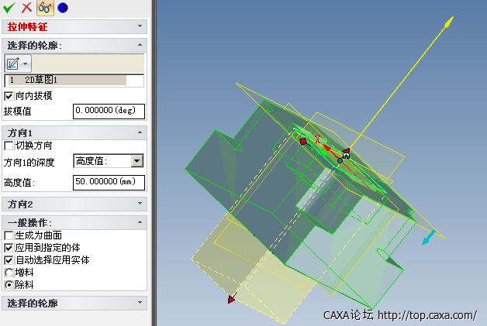Confirm extrude with the green checkmark
487x326 pixels.
point(9,8)
